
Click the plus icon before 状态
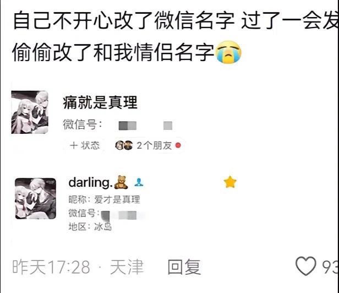[74, 145]
